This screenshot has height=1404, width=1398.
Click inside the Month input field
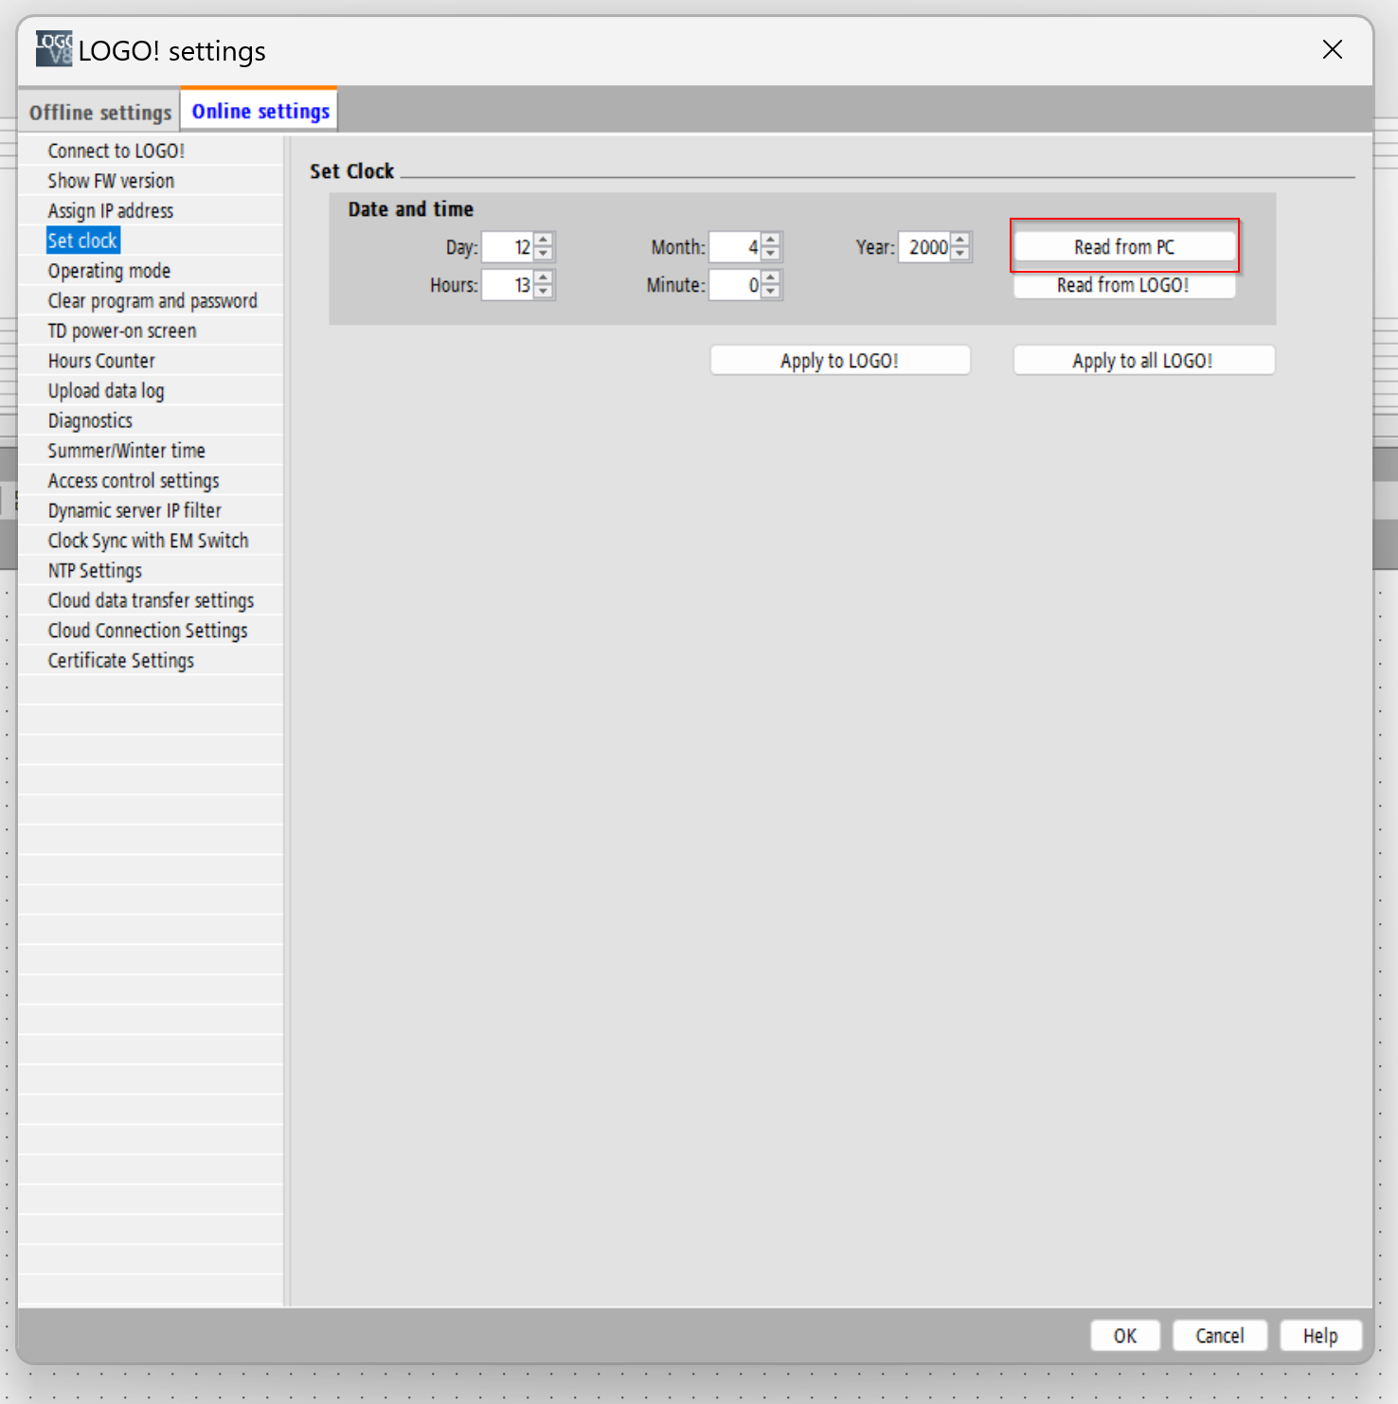tap(736, 247)
